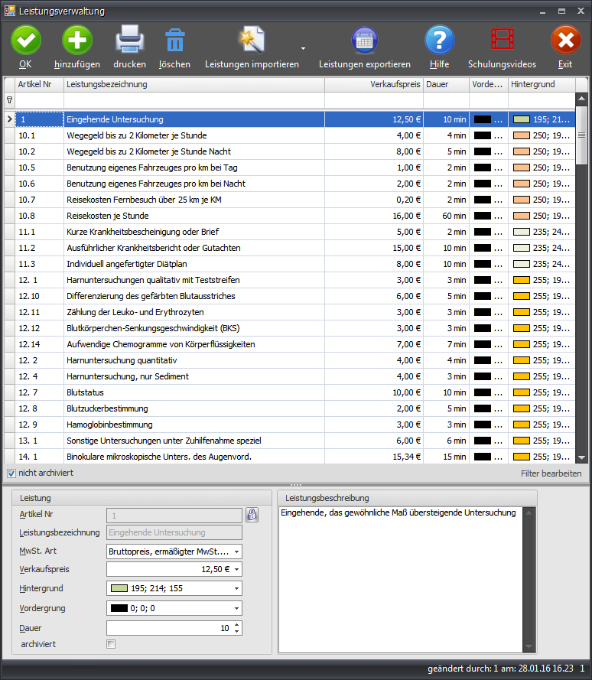Click the red Exit button
The width and height of the screenshot is (592, 680).
(x=565, y=40)
